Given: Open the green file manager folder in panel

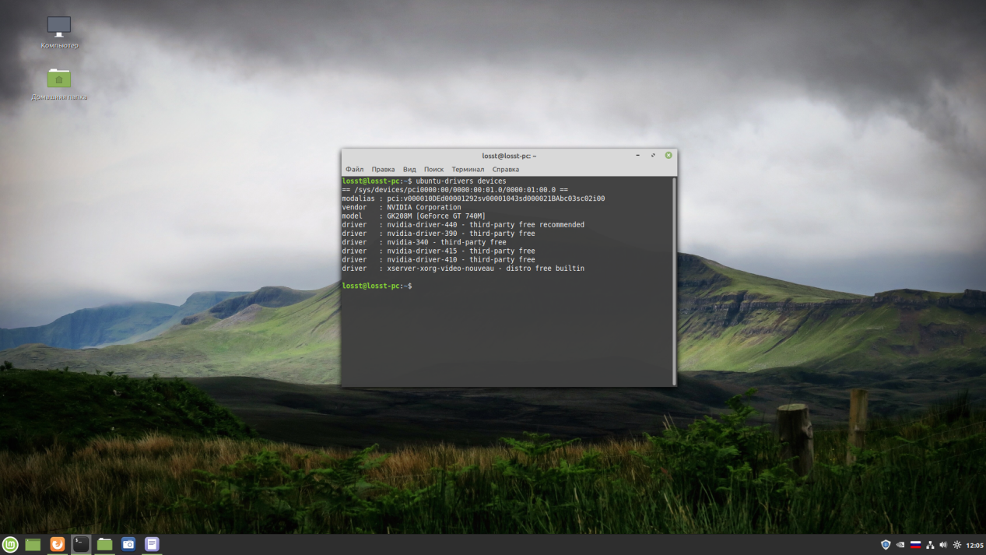Looking at the screenshot, I should point(105,545).
